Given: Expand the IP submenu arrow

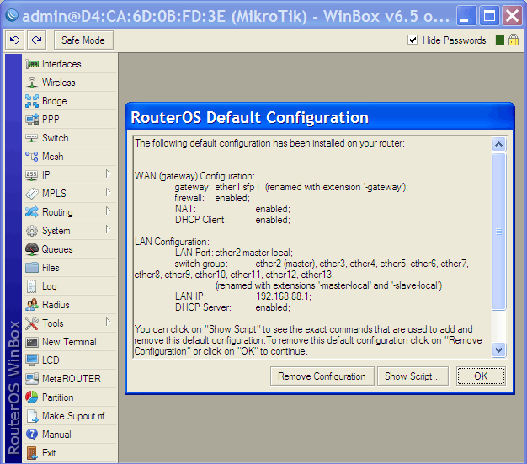Looking at the screenshot, I should tap(108, 173).
